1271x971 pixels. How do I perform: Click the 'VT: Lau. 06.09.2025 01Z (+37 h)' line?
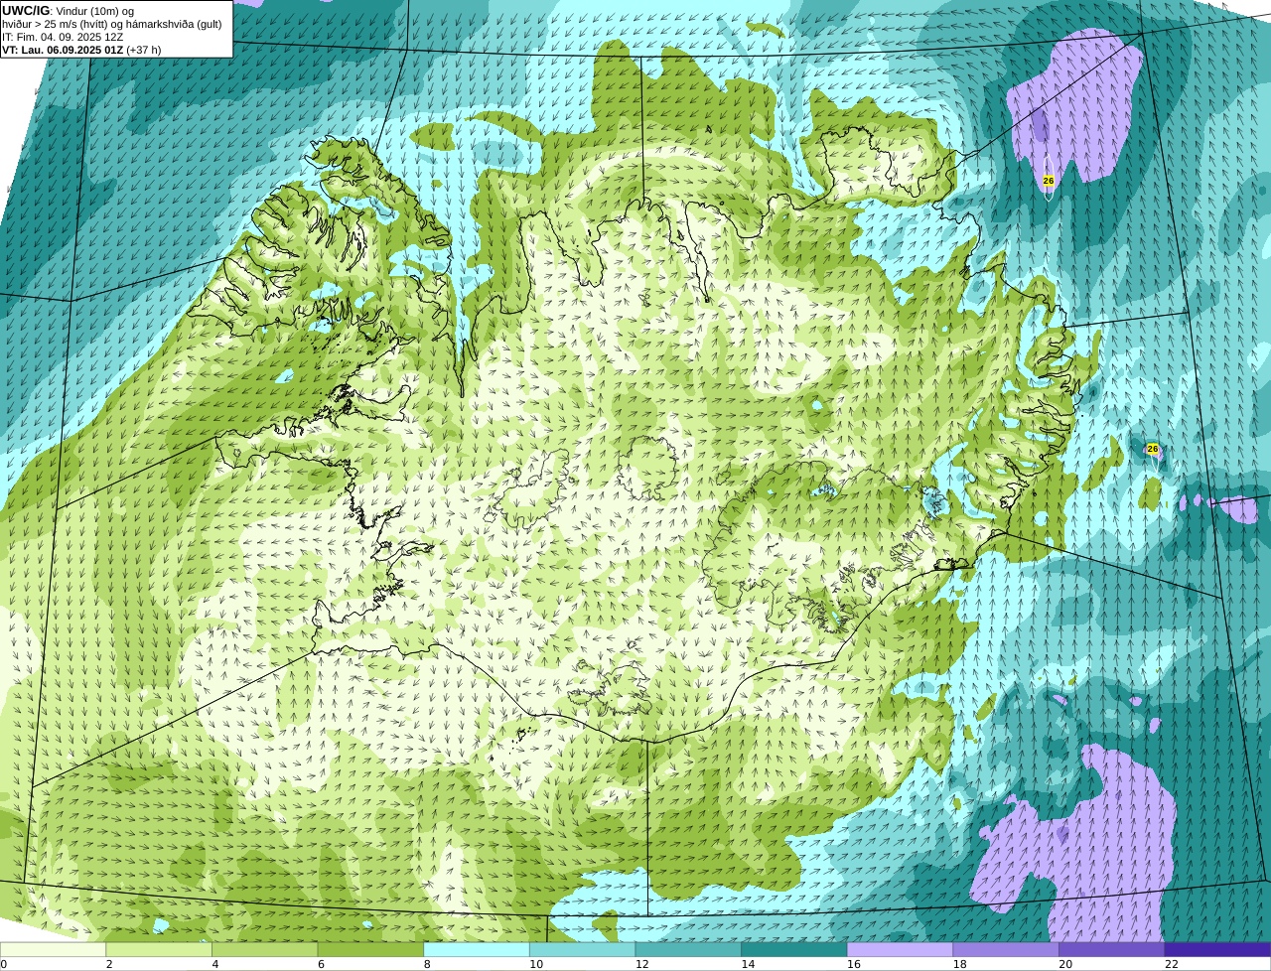81,50
